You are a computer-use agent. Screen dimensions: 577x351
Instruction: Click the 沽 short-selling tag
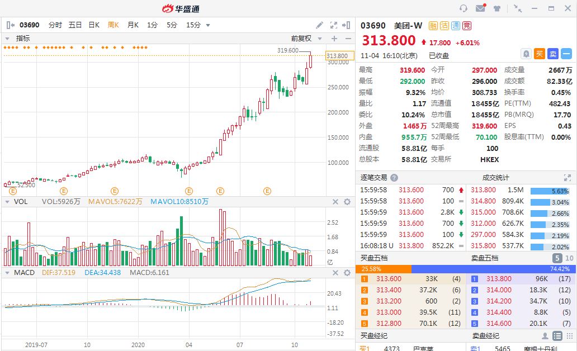coord(444,25)
